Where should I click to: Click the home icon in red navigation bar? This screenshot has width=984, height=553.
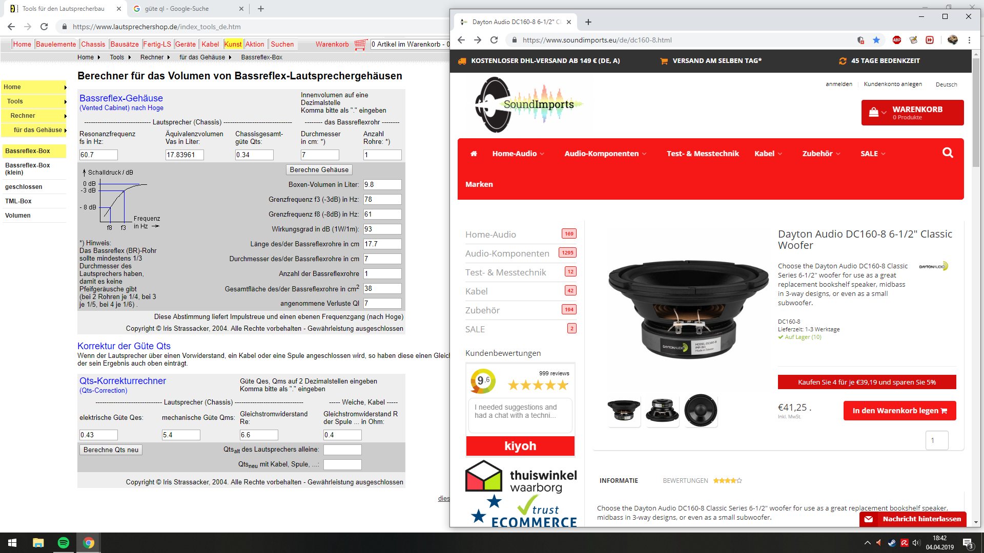[x=474, y=154]
